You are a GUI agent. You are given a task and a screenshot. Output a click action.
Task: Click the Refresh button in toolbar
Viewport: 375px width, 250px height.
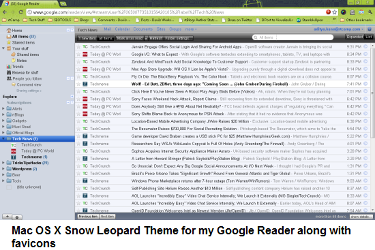[156, 38]
